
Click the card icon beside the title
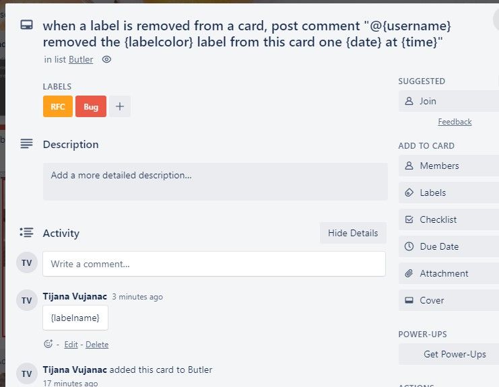click(26, 25)
